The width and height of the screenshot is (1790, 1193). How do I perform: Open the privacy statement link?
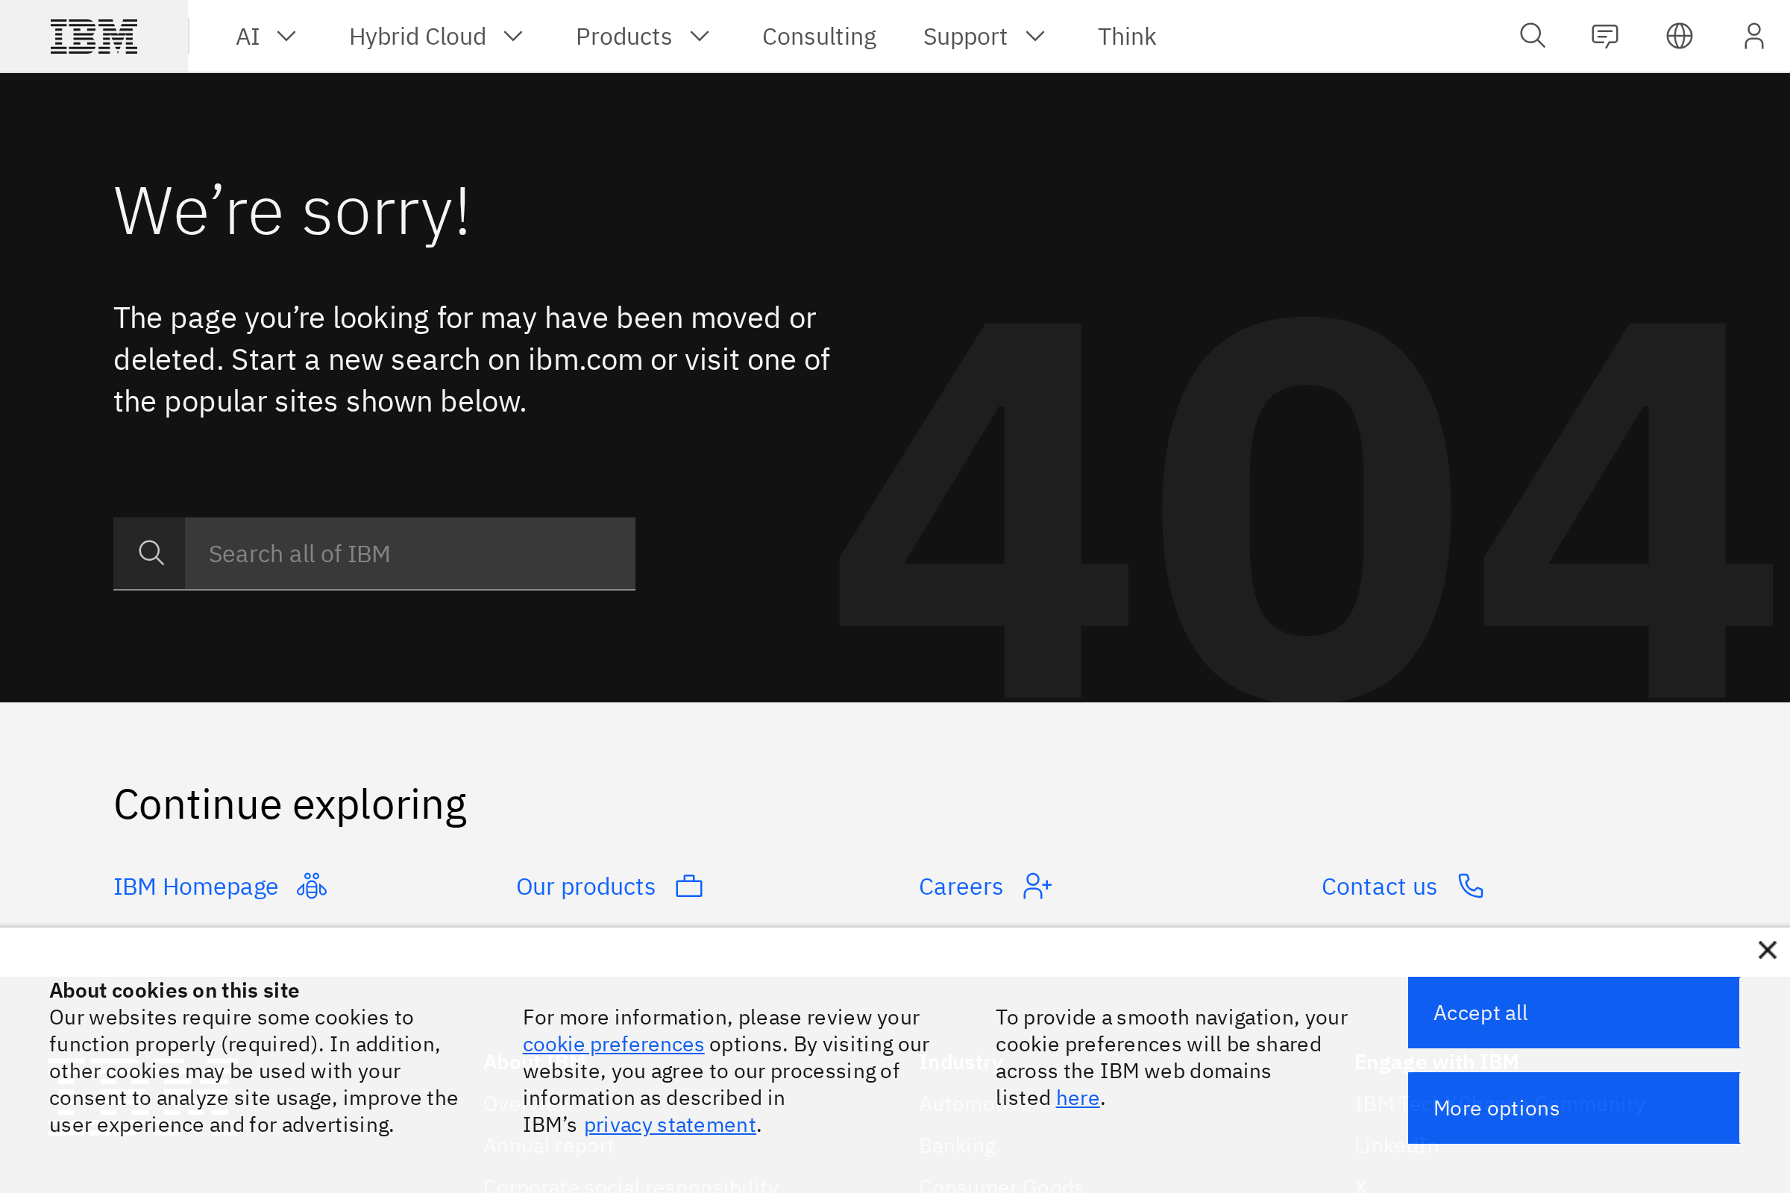coord(670,1124)
